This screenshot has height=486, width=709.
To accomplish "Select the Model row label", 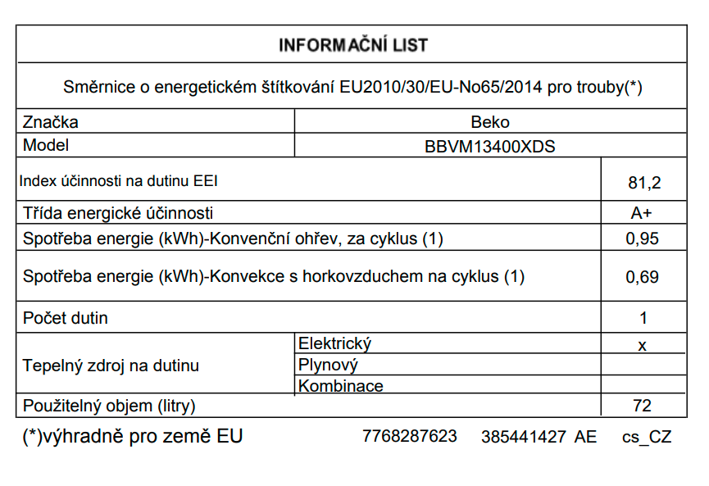I will 46,146.
